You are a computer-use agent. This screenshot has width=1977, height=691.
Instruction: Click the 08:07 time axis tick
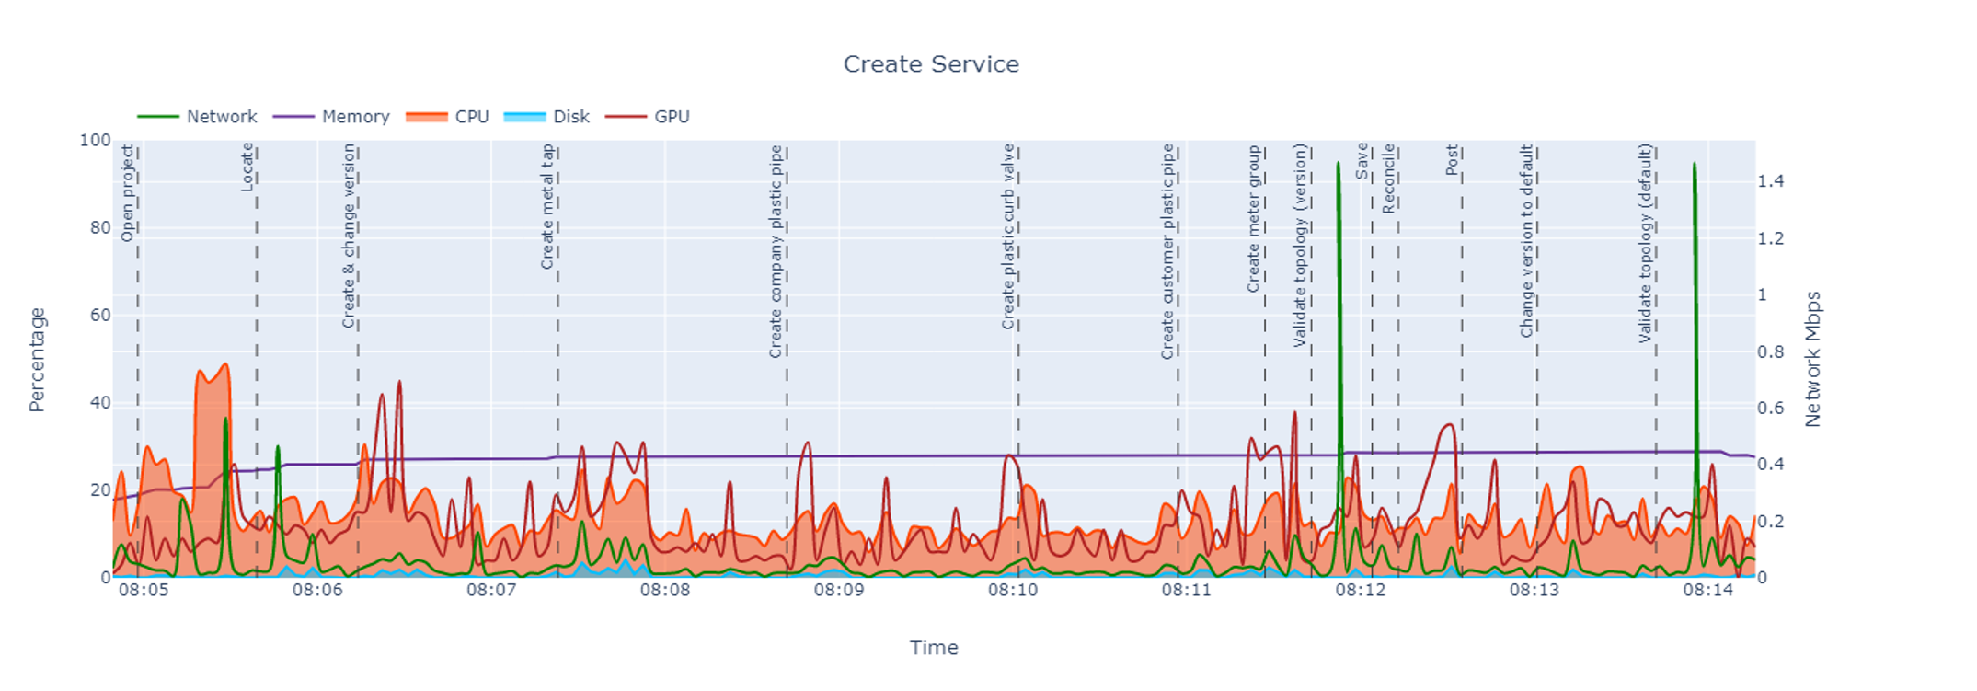tap(491, 590)
